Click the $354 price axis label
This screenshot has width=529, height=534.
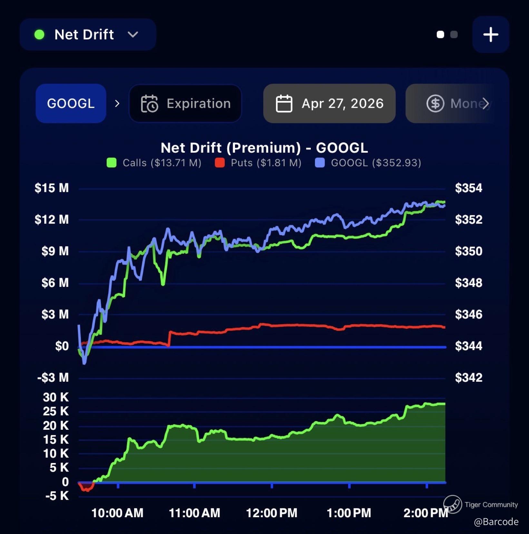(469, 188)
